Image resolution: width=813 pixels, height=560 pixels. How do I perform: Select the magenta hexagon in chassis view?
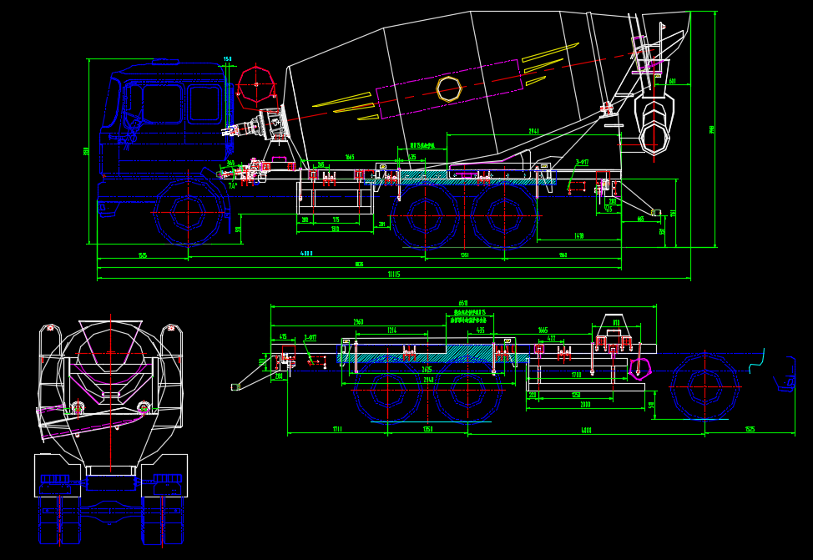[x=639, y=367]
